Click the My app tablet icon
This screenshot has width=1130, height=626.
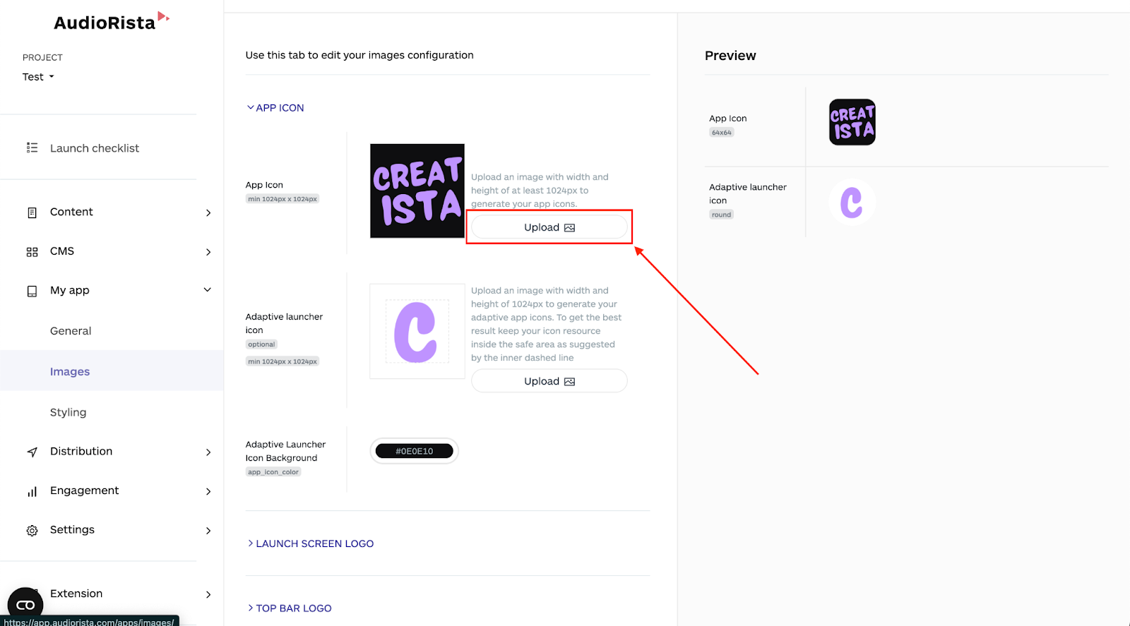32,291
